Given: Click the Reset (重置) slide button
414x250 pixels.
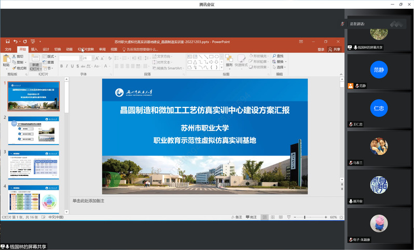Looking at the screenshot, I should point(48,62).
